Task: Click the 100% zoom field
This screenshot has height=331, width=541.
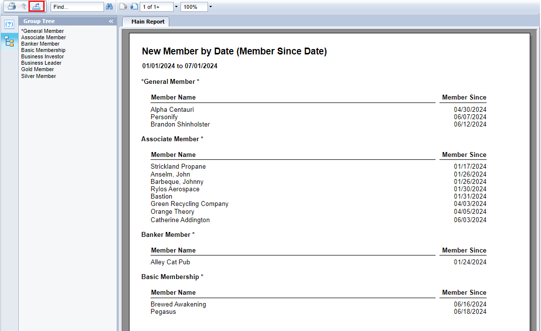Action: tap(195, 7)
